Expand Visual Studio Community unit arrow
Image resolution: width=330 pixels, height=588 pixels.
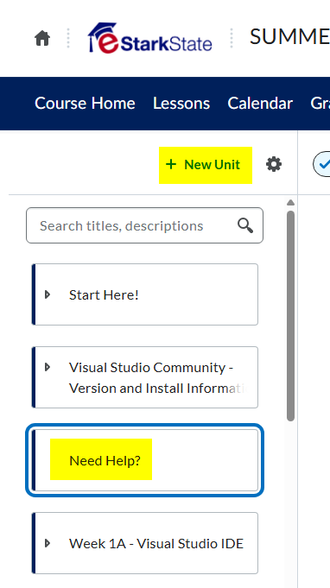click(48, 367)
